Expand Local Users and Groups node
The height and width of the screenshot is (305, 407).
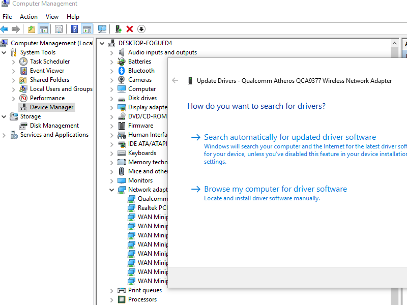pyautogui.click(x=14, y=89)
